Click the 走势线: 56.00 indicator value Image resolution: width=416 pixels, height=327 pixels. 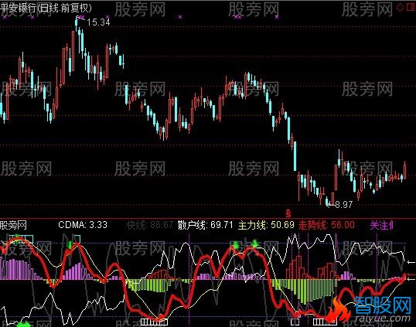326,225
